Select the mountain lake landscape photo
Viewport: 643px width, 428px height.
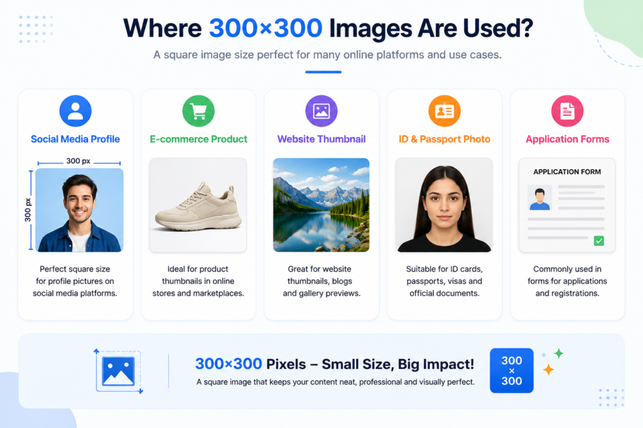click(321, 205)
